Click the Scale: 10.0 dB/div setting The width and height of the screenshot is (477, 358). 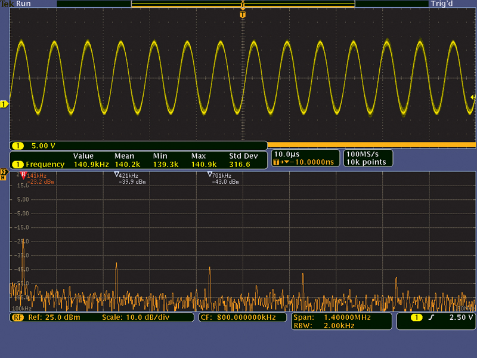click(x=137, y=318)
